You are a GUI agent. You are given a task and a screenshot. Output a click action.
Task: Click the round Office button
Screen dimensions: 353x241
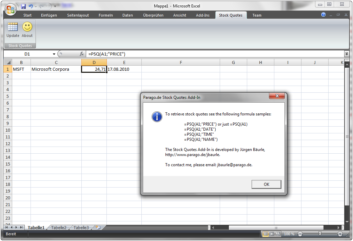[11, 9]
